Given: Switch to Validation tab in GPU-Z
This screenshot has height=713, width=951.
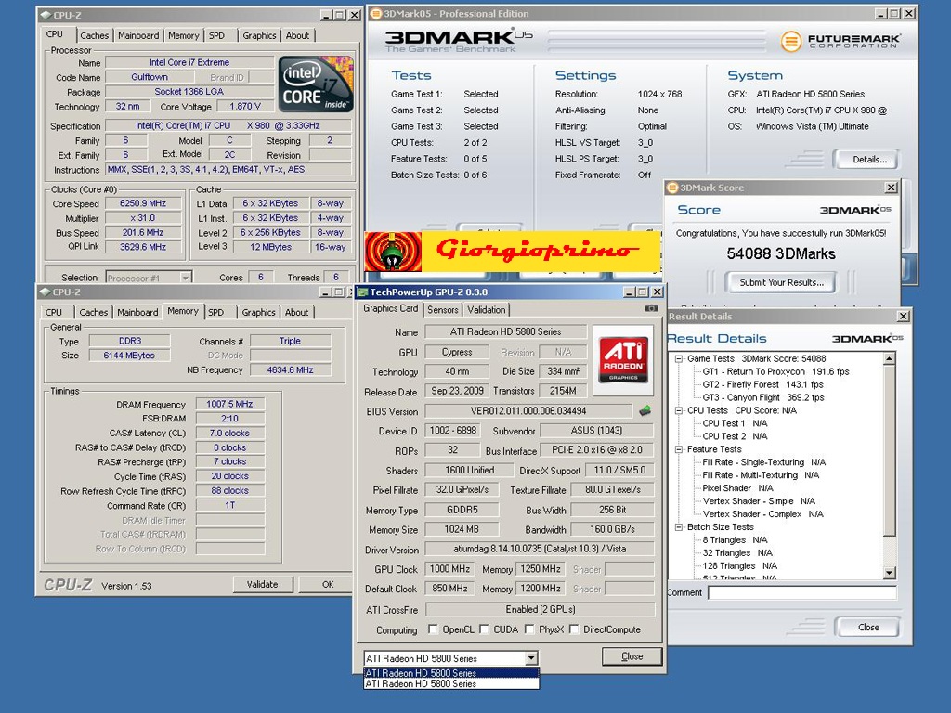Looking at the screenshot, I should point(487,310).
